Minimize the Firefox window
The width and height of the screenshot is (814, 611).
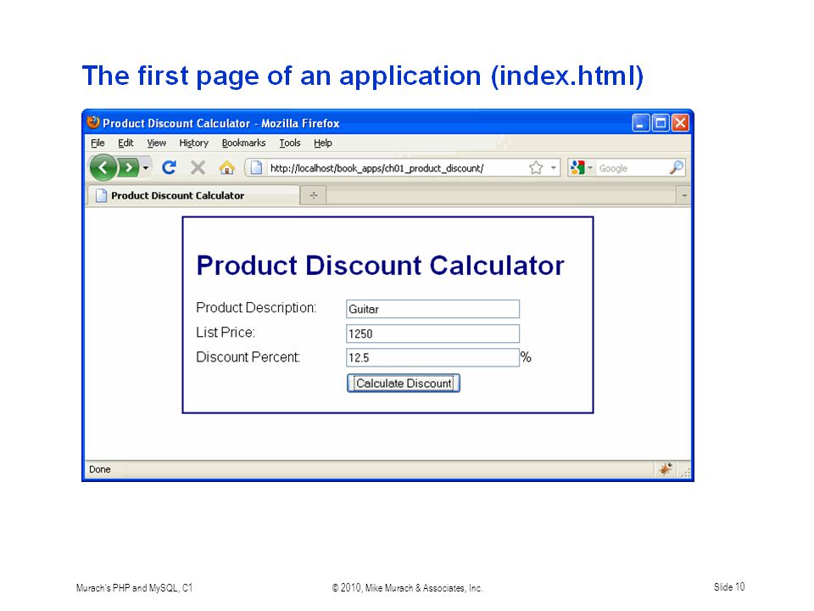point(641,123)
